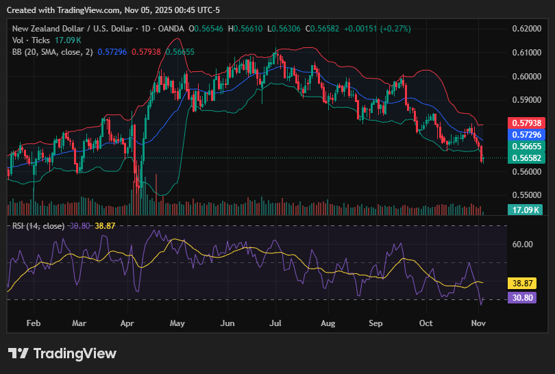The height and width of the screenshot is (374, 555).
Task: Click the purple 30.80 RSI value tag
Action: [525, 298]
